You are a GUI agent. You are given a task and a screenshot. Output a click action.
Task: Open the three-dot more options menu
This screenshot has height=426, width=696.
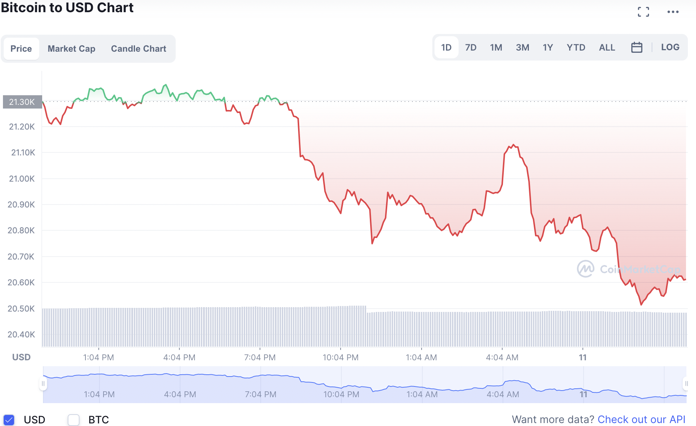pyautogui.click(x=673, y=12)
